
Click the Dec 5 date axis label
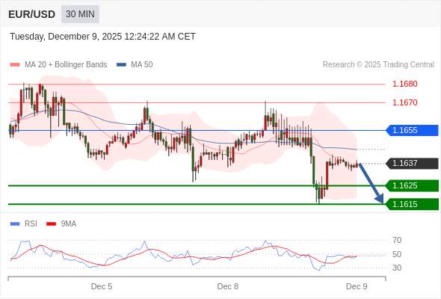pos(102,286)
